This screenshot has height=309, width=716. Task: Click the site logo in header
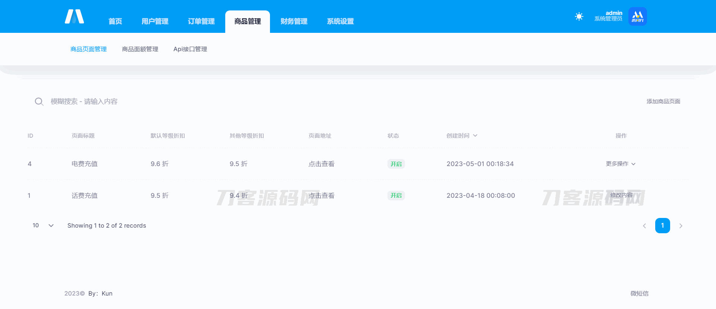tap(74, 17)
